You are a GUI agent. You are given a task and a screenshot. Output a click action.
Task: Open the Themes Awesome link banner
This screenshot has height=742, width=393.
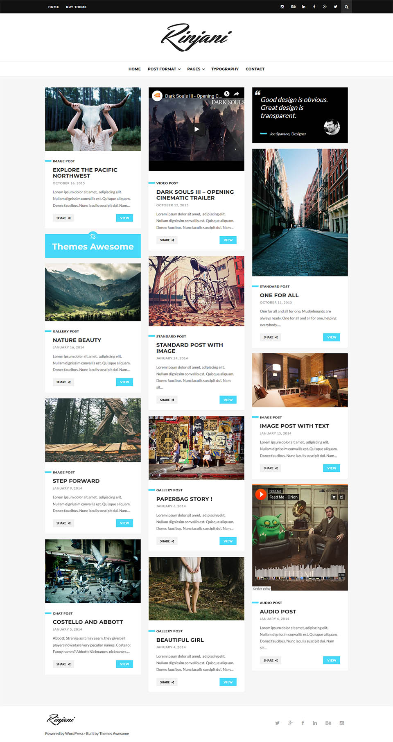coord(93,246)
